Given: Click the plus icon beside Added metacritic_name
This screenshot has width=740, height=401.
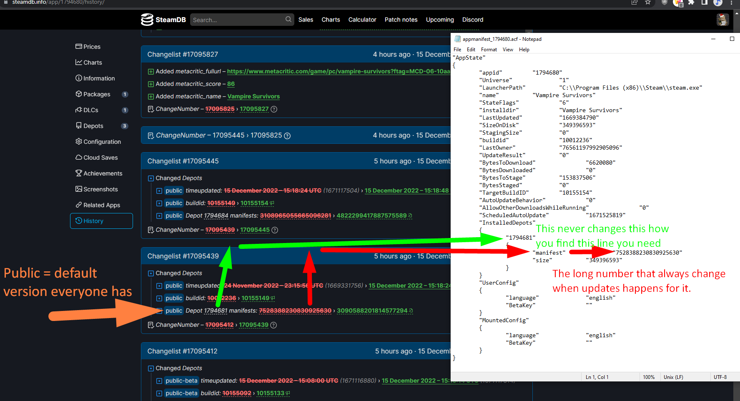Looking at the screenshot, I should tap(151, 97).
